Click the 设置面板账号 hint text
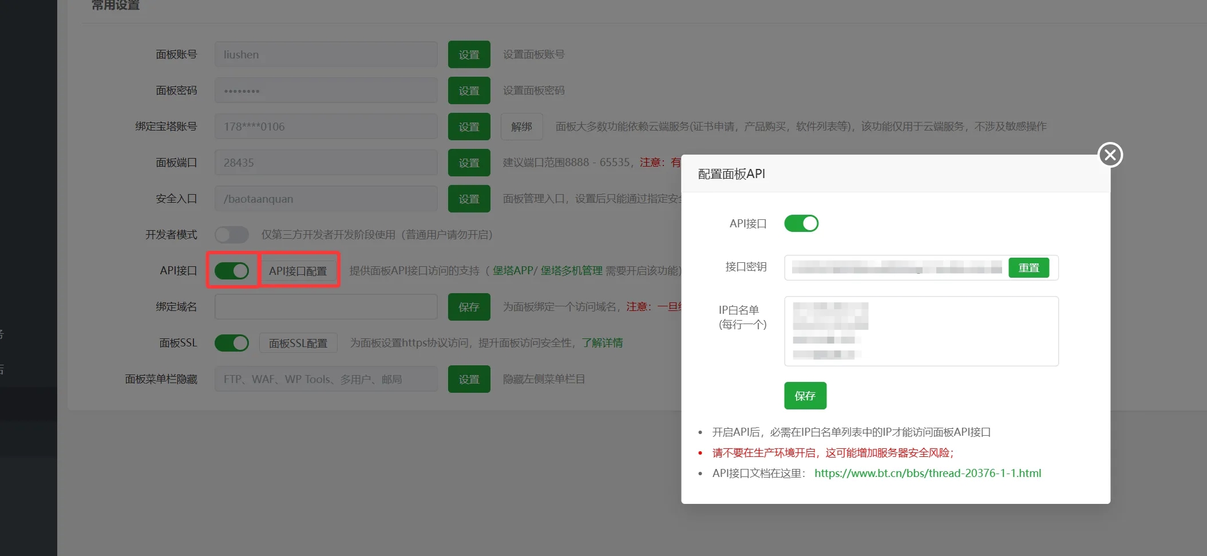Image resolution: width=1207 pixels, height=556 pixels. tap(533, 54)
